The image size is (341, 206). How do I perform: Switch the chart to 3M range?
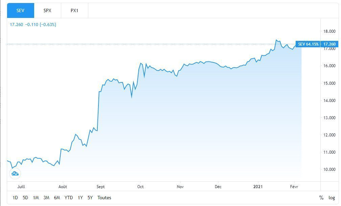click(46, 198)
